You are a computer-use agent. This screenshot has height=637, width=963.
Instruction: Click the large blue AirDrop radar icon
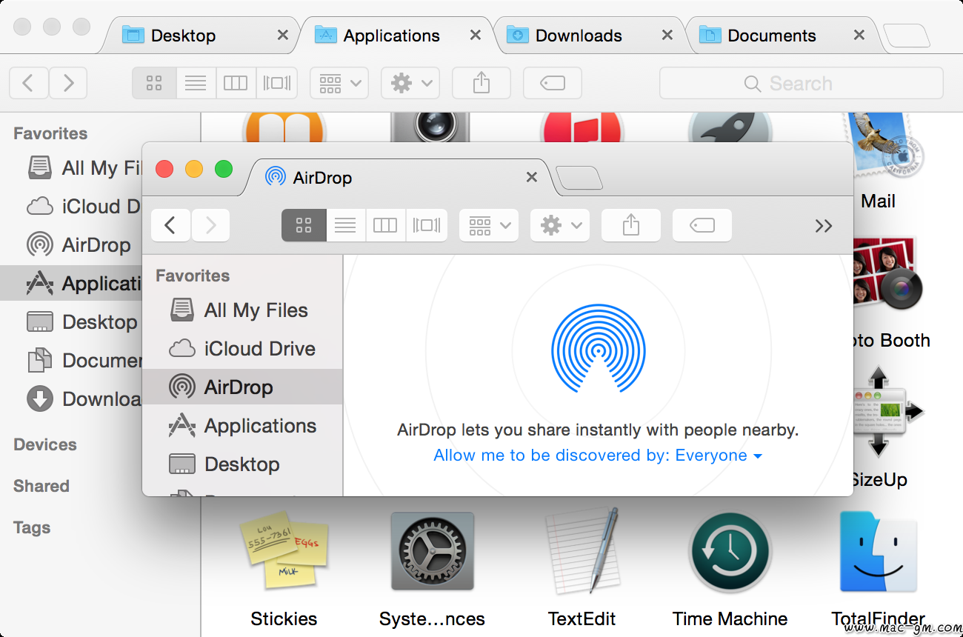tap(599, 349)
